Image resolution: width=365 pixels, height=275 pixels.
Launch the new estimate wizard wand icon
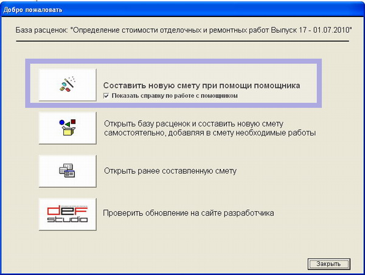pos(68,85)
